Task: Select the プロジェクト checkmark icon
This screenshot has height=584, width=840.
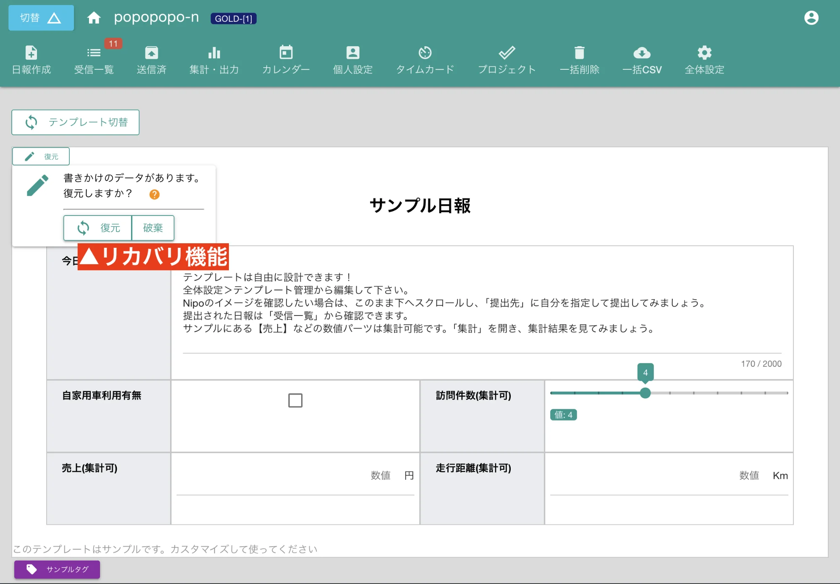Action: pyautogui.click(x=507, y=59)
